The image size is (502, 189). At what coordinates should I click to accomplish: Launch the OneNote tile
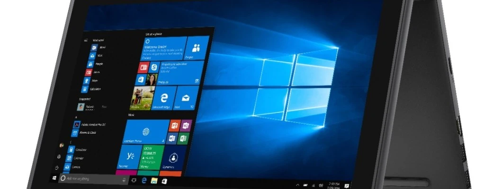(186, 126)
